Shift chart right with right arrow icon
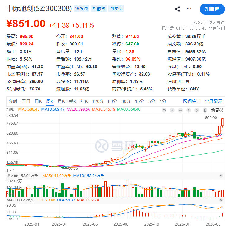 [x=197, y=110]
